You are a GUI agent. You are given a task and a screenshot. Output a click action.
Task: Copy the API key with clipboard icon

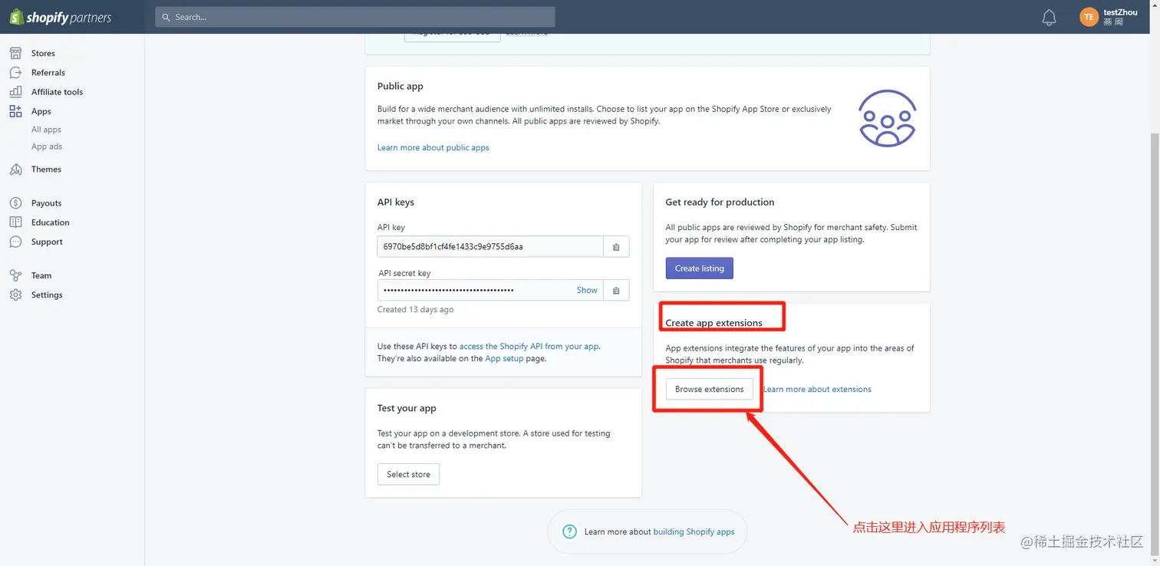tap(616, 247)
